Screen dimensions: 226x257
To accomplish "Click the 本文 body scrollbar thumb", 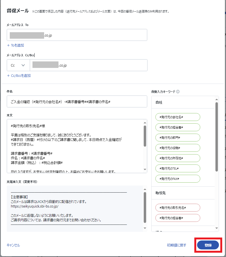I will (x=145, y=136).
